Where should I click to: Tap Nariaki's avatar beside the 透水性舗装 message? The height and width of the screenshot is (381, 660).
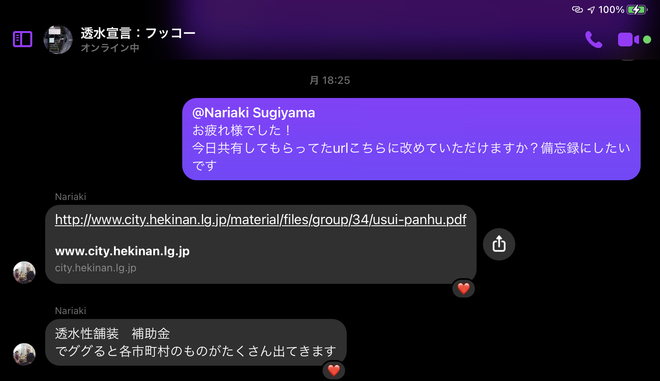[x=24, y=354]
